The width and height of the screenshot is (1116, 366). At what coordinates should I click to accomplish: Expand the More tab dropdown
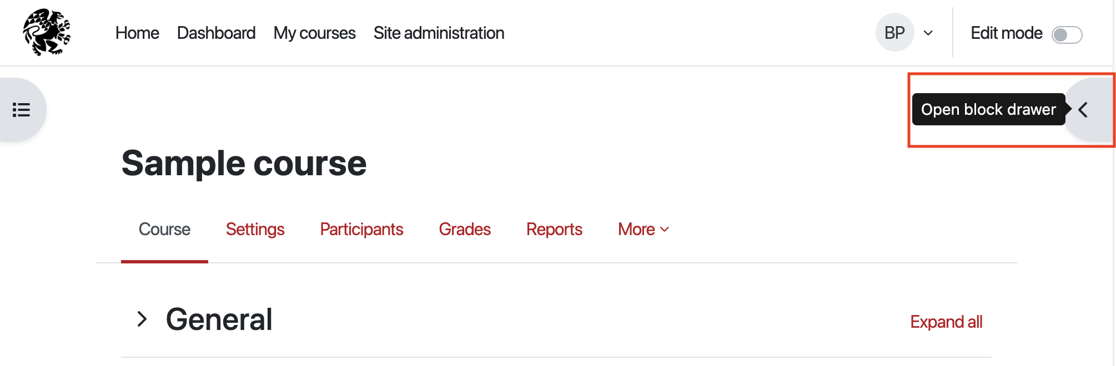click(644, 230)
